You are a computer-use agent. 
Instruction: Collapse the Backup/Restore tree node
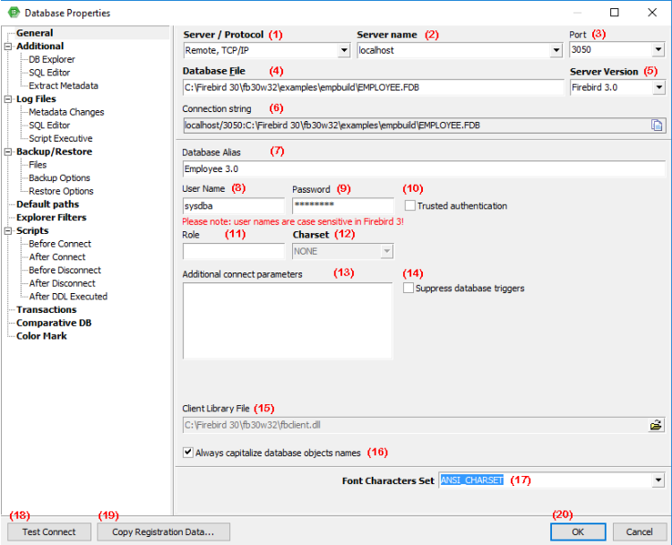point(8,151)
